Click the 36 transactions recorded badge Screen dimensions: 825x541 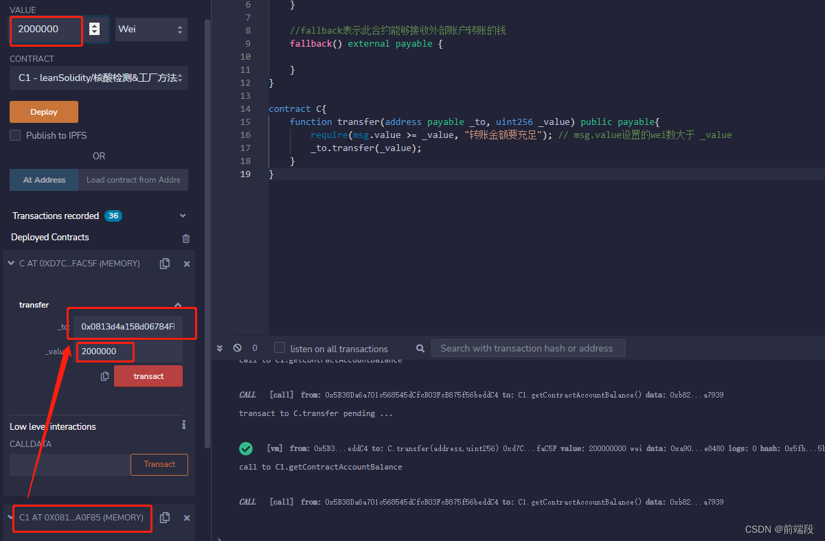(113, 216)
